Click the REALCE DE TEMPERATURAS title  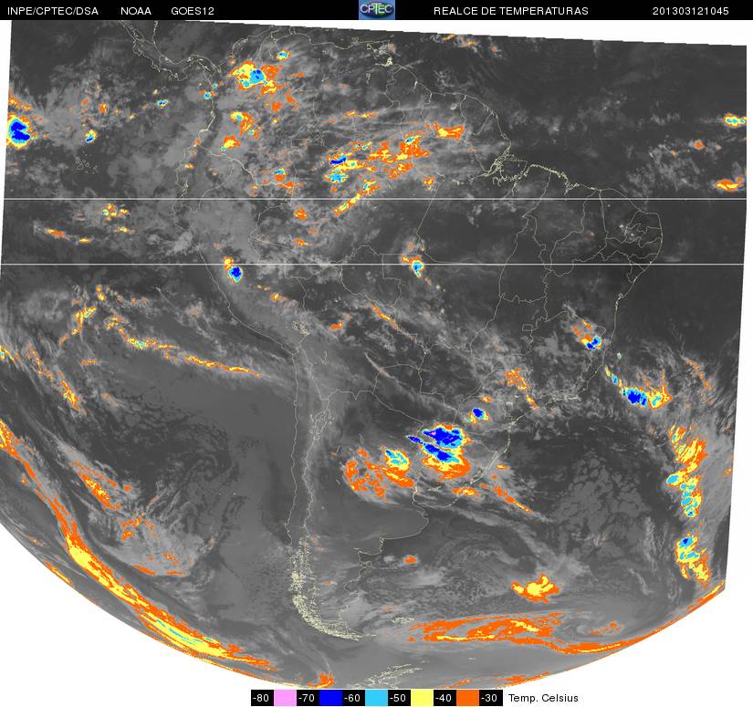[511, 11]
